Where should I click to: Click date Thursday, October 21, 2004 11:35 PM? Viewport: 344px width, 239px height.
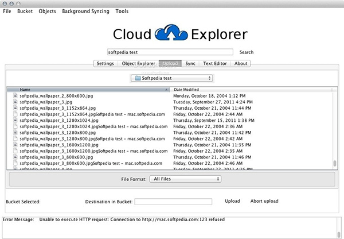coord(212,145)
